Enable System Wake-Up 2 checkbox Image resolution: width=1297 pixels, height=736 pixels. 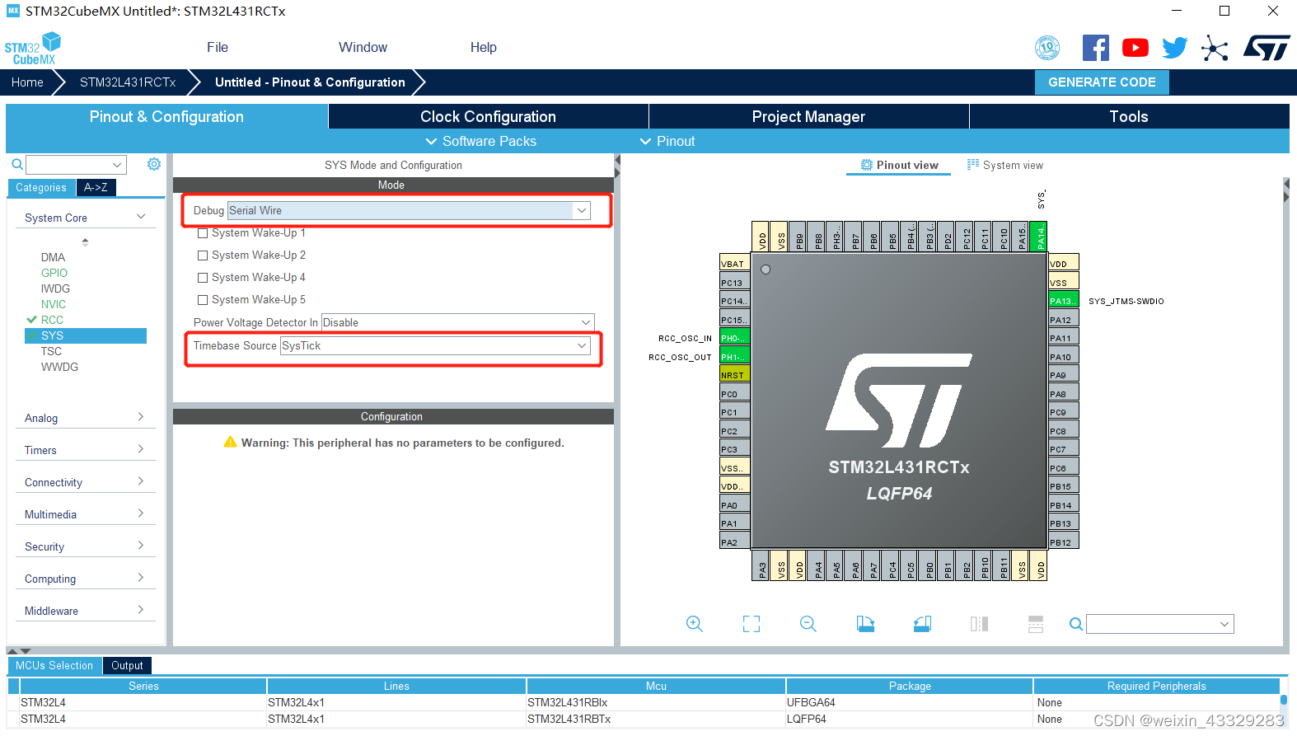pos(203,255)
